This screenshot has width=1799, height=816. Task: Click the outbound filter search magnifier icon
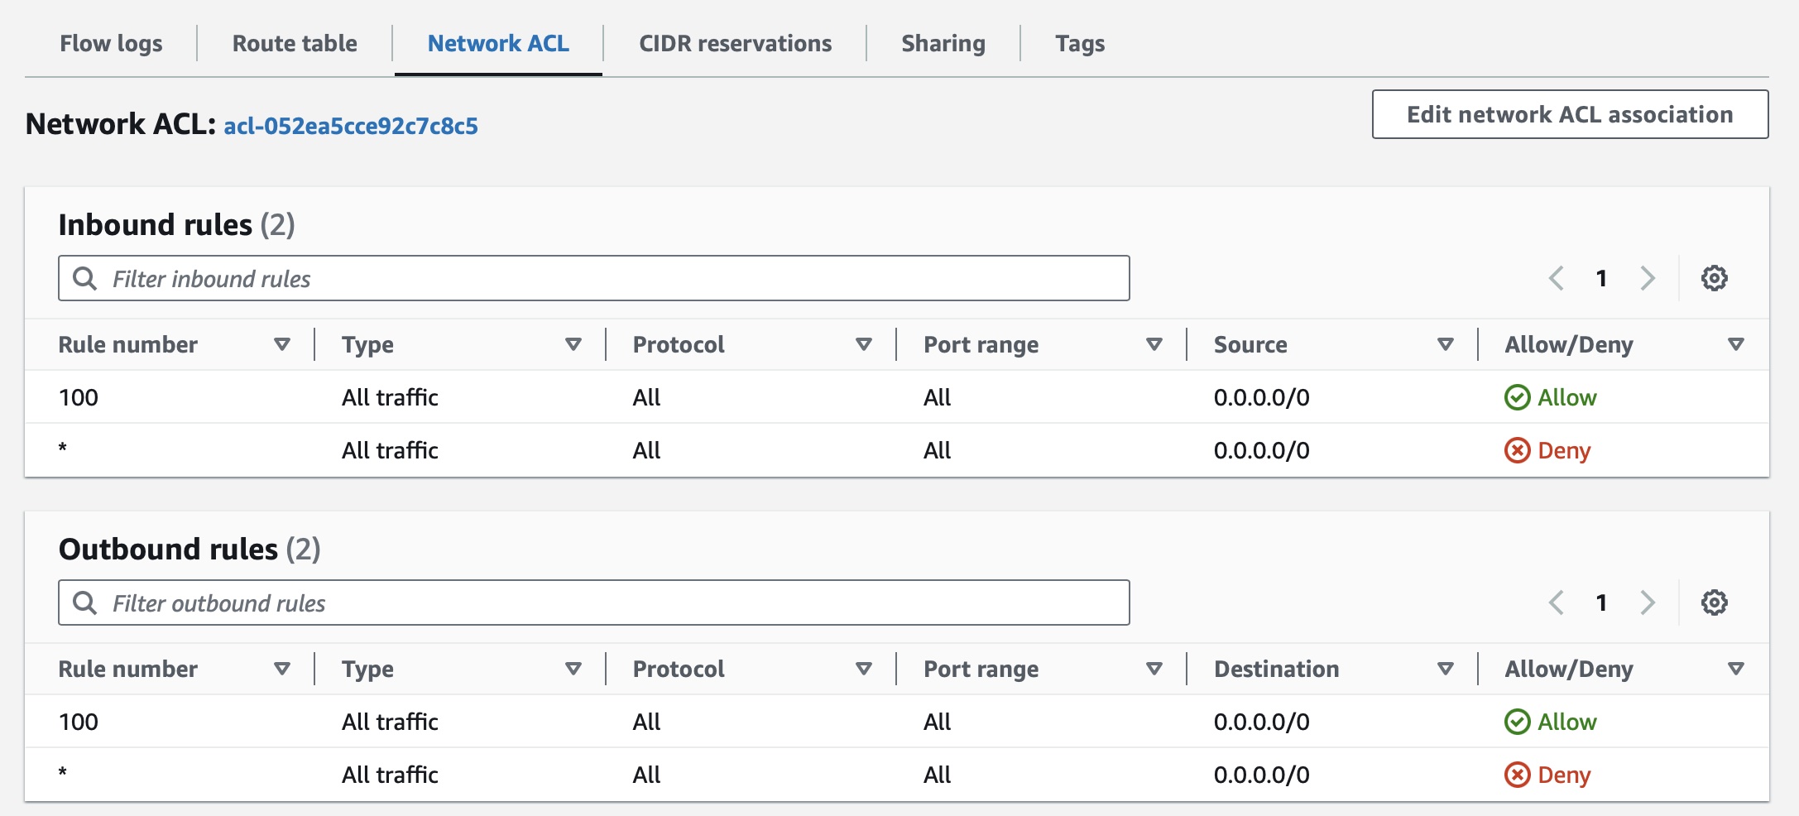click(84, 602)
